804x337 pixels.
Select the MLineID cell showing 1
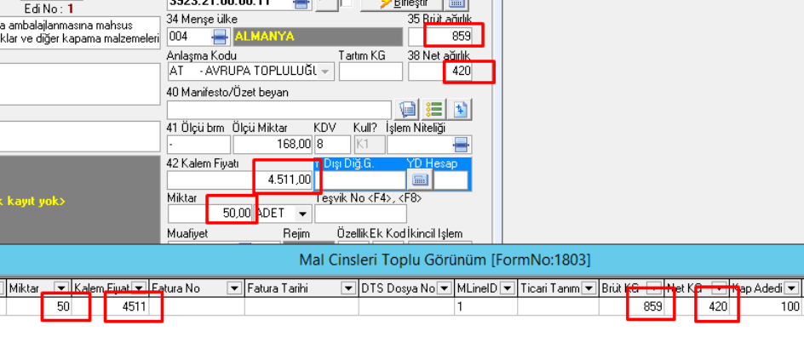click(486, 306)
